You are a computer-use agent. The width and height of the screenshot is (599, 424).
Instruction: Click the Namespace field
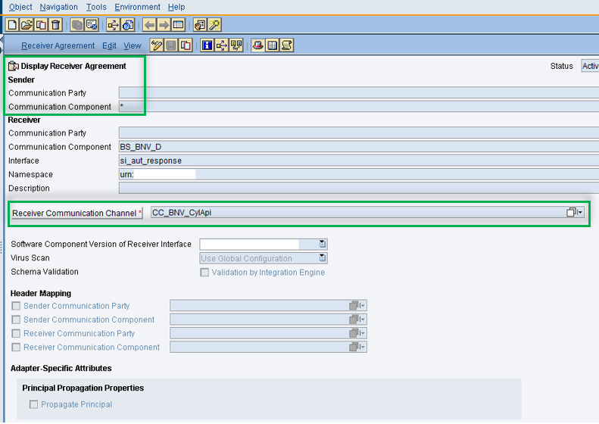(x=359, y=175)
